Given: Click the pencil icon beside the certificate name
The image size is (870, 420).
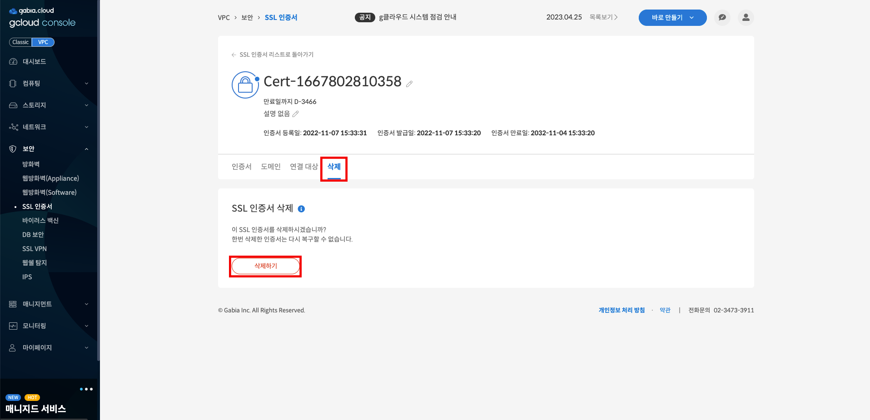Looking at the screenshot, I should tap(409, 84).
